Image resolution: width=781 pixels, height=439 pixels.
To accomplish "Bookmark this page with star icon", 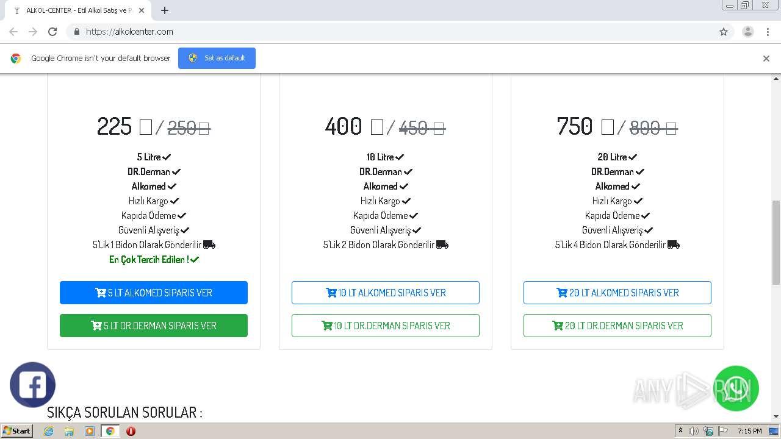I will pos(724,32).
